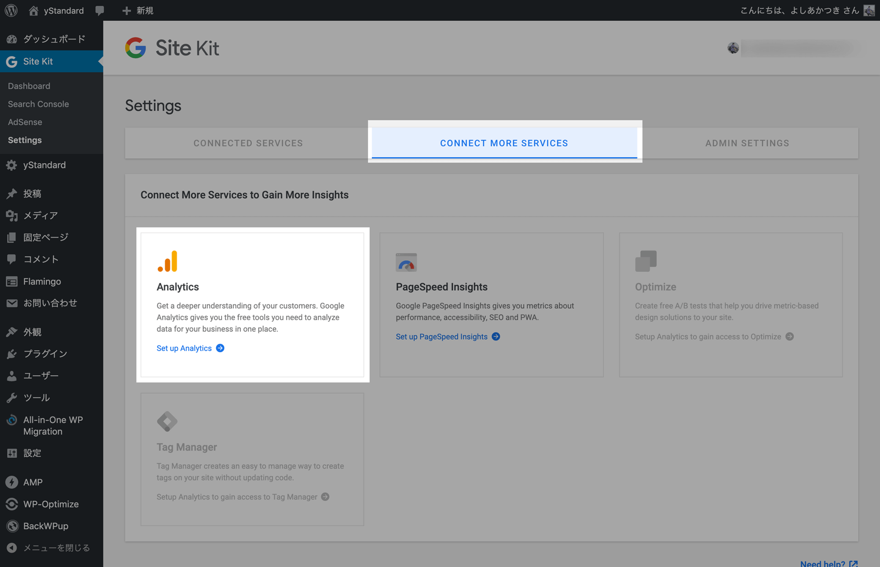Click the PageSpeed Insights gauge icon
880x567 pixels.
point(406,262)
